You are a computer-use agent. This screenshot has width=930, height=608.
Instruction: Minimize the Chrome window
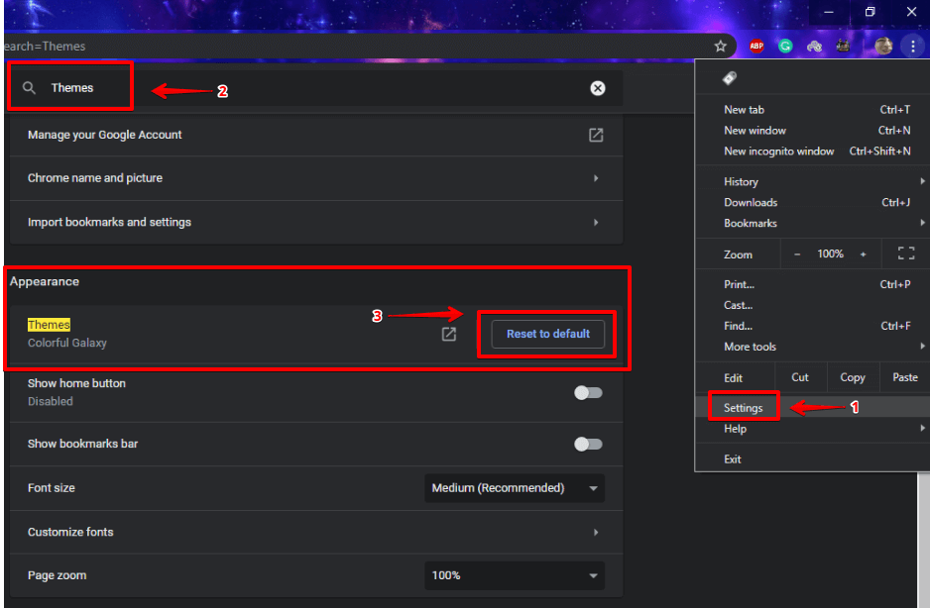click(x=829, y=12)
